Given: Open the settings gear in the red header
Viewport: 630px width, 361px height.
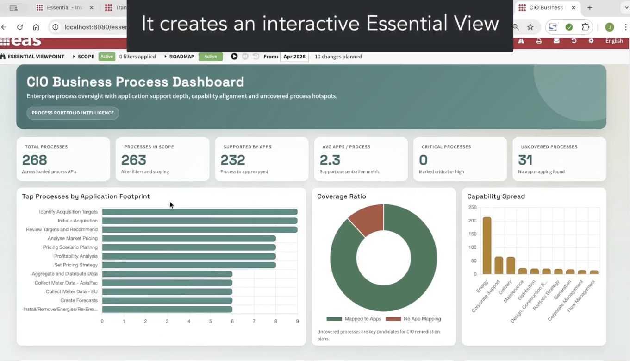Looking at the screenshot, I should tap(591, 41).
